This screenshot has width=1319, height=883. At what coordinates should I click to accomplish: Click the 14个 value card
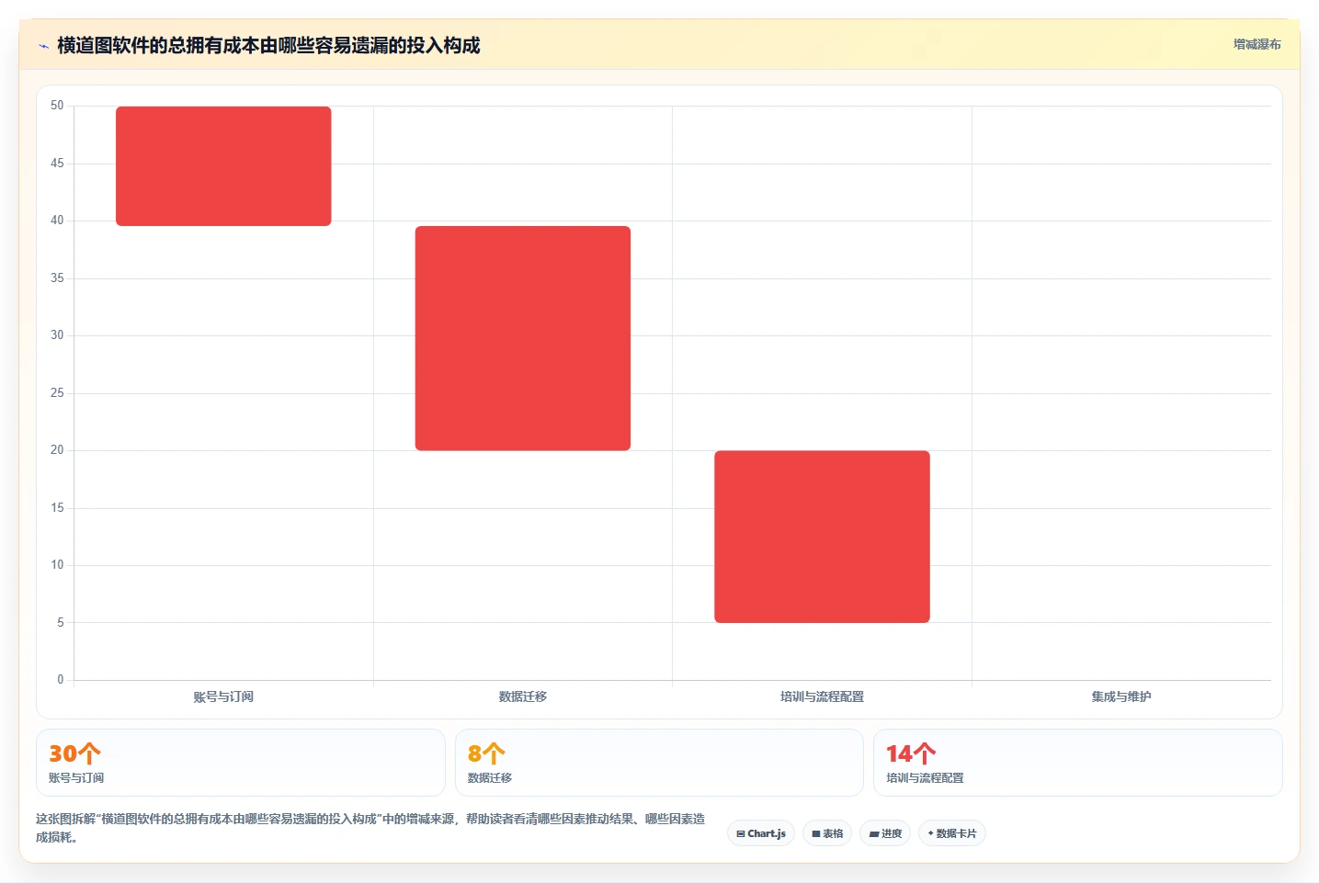pyautogui.click(x=1077, y=763)
